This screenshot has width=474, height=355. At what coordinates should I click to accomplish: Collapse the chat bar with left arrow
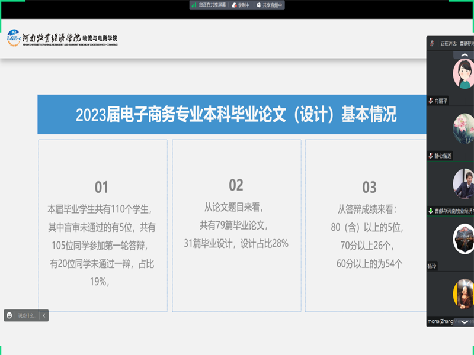coord(44,316)
